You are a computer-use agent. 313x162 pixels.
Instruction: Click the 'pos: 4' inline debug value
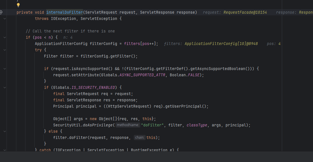(274, 44)
